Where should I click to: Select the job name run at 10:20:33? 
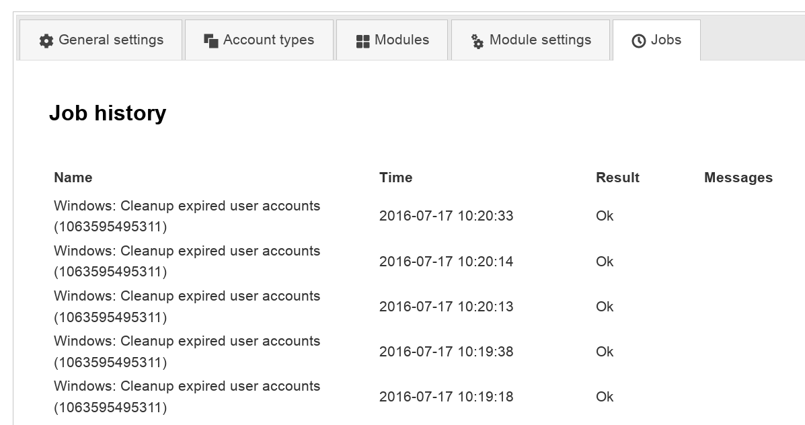point(187,216)
